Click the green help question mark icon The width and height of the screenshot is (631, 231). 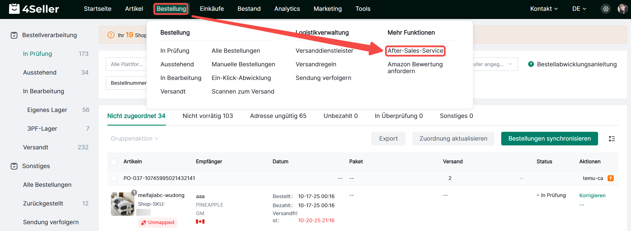click(x=531, y=64)
